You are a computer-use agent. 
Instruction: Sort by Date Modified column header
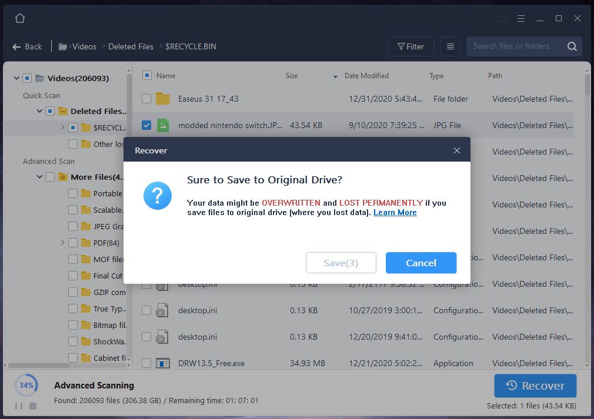(366, 76)
